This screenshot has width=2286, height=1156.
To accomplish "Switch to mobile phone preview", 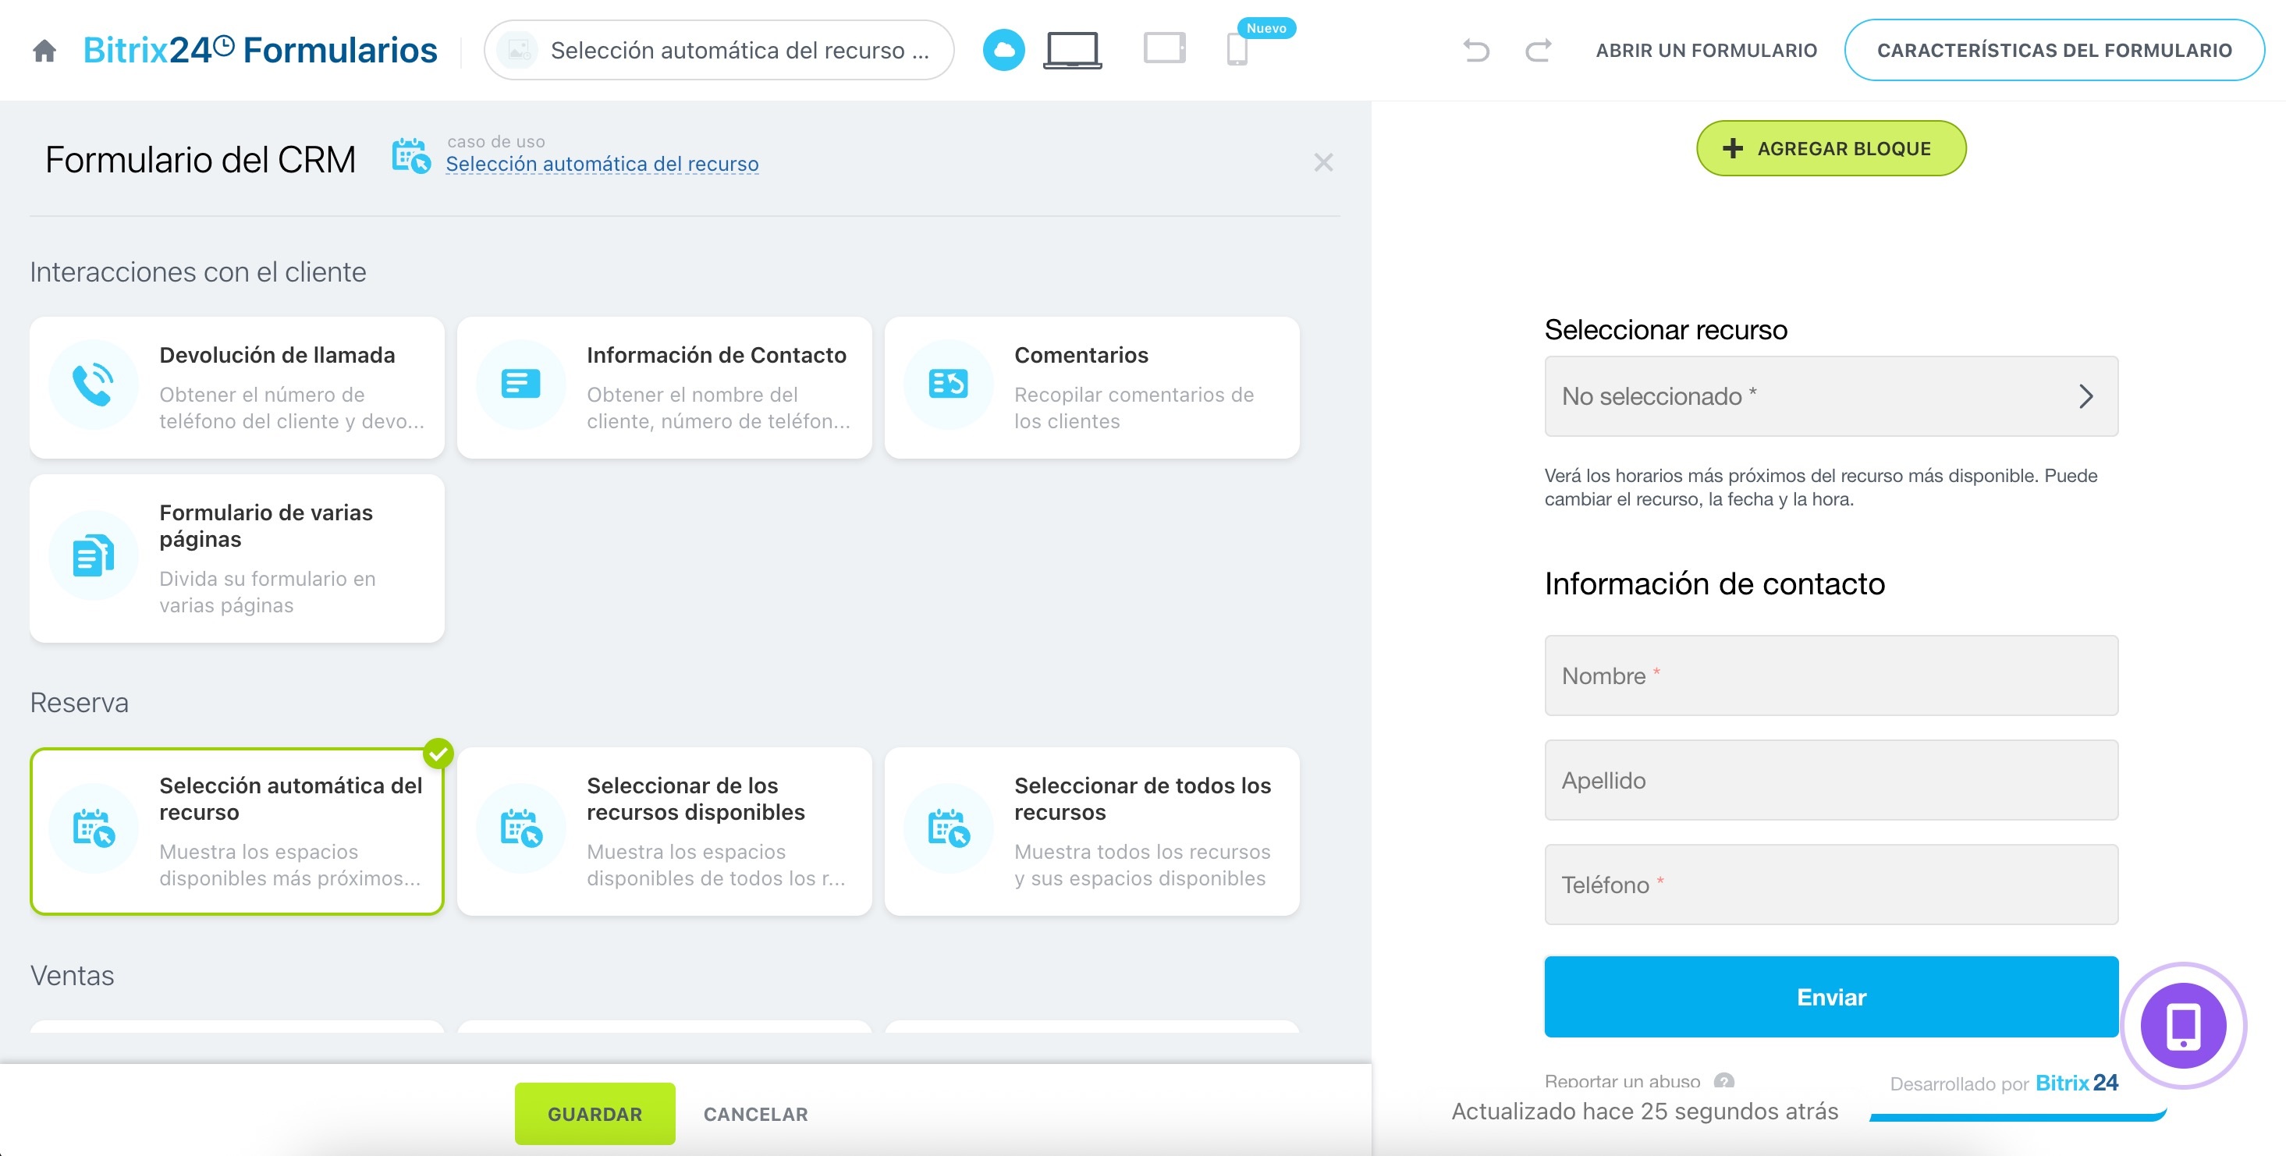I will click(1236, 50).
